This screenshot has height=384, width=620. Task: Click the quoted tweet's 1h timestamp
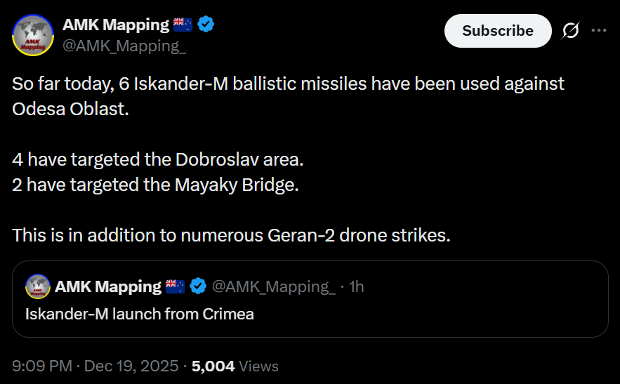[357, 286]
